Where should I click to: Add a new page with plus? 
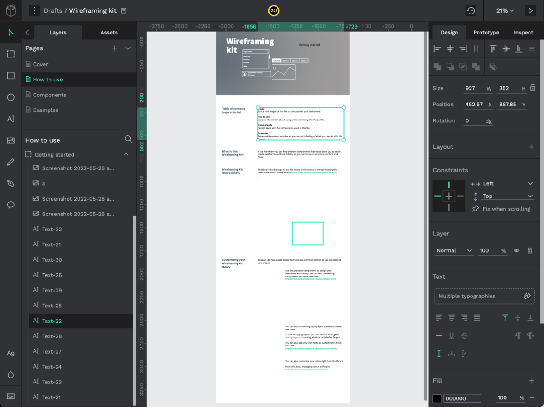[x=114, y=48]
